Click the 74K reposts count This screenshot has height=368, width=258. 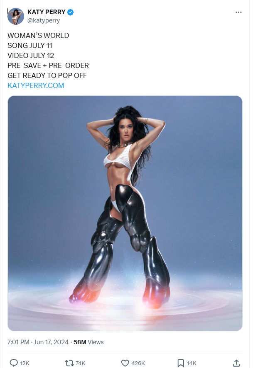point(81,363)
